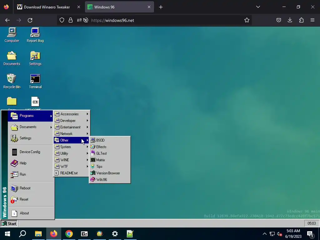Expand the Network submenu

72,134
